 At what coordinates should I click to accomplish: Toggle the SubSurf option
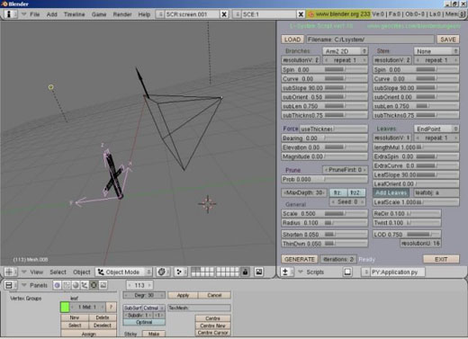(132, 308)
